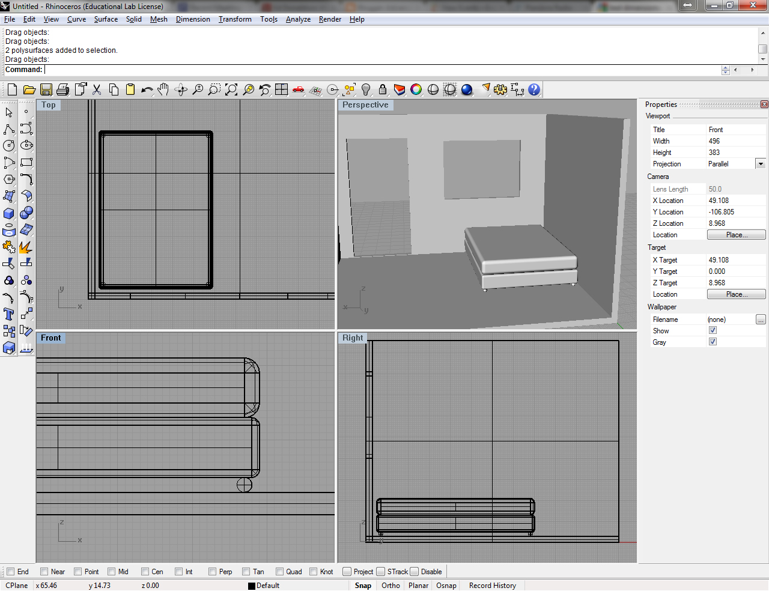Click the Undo arrow icon
Screen dimensions: 769x591
(147, 90)
